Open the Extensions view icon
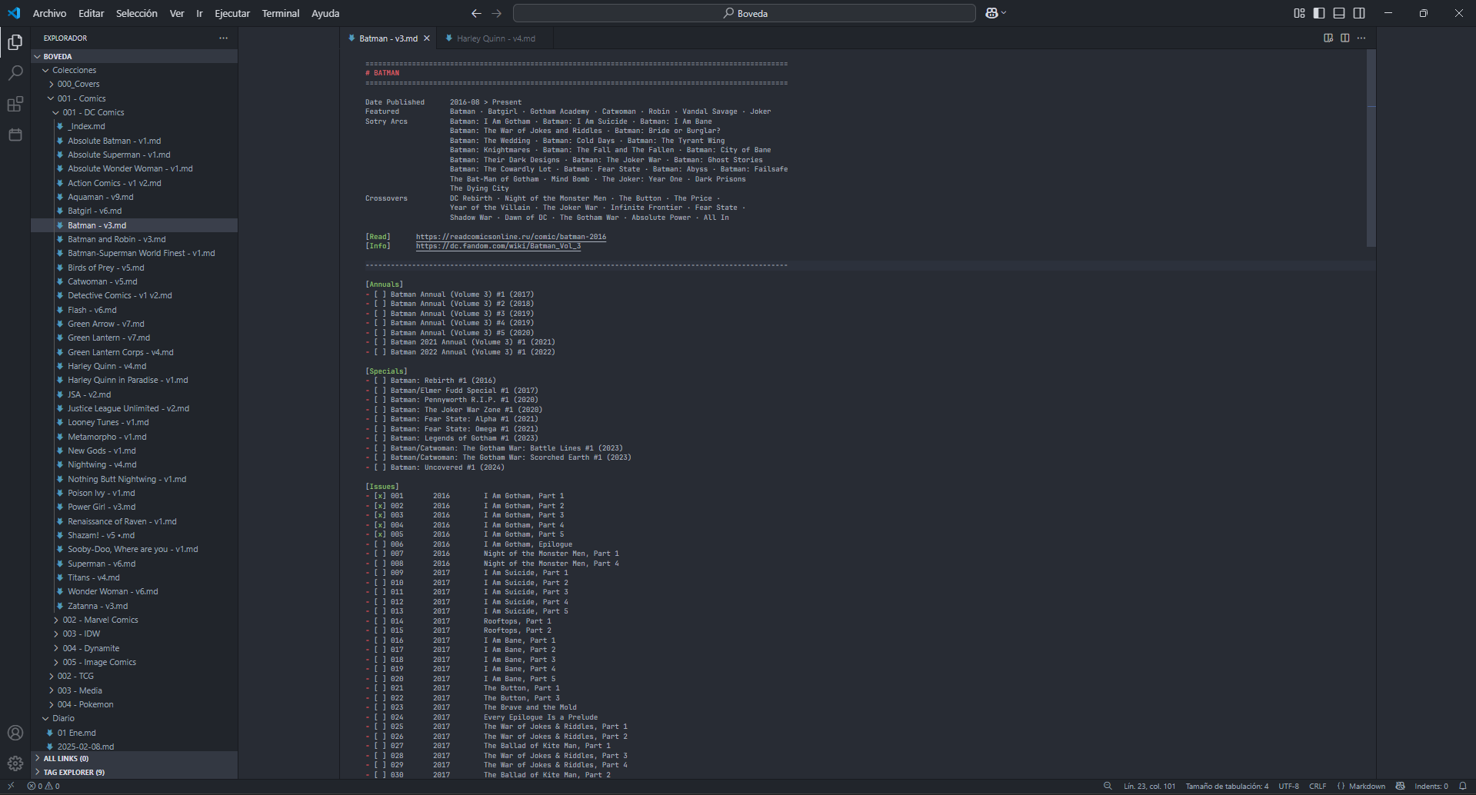1476x795 pixels. pyautogui.click(x=15, y=104)
